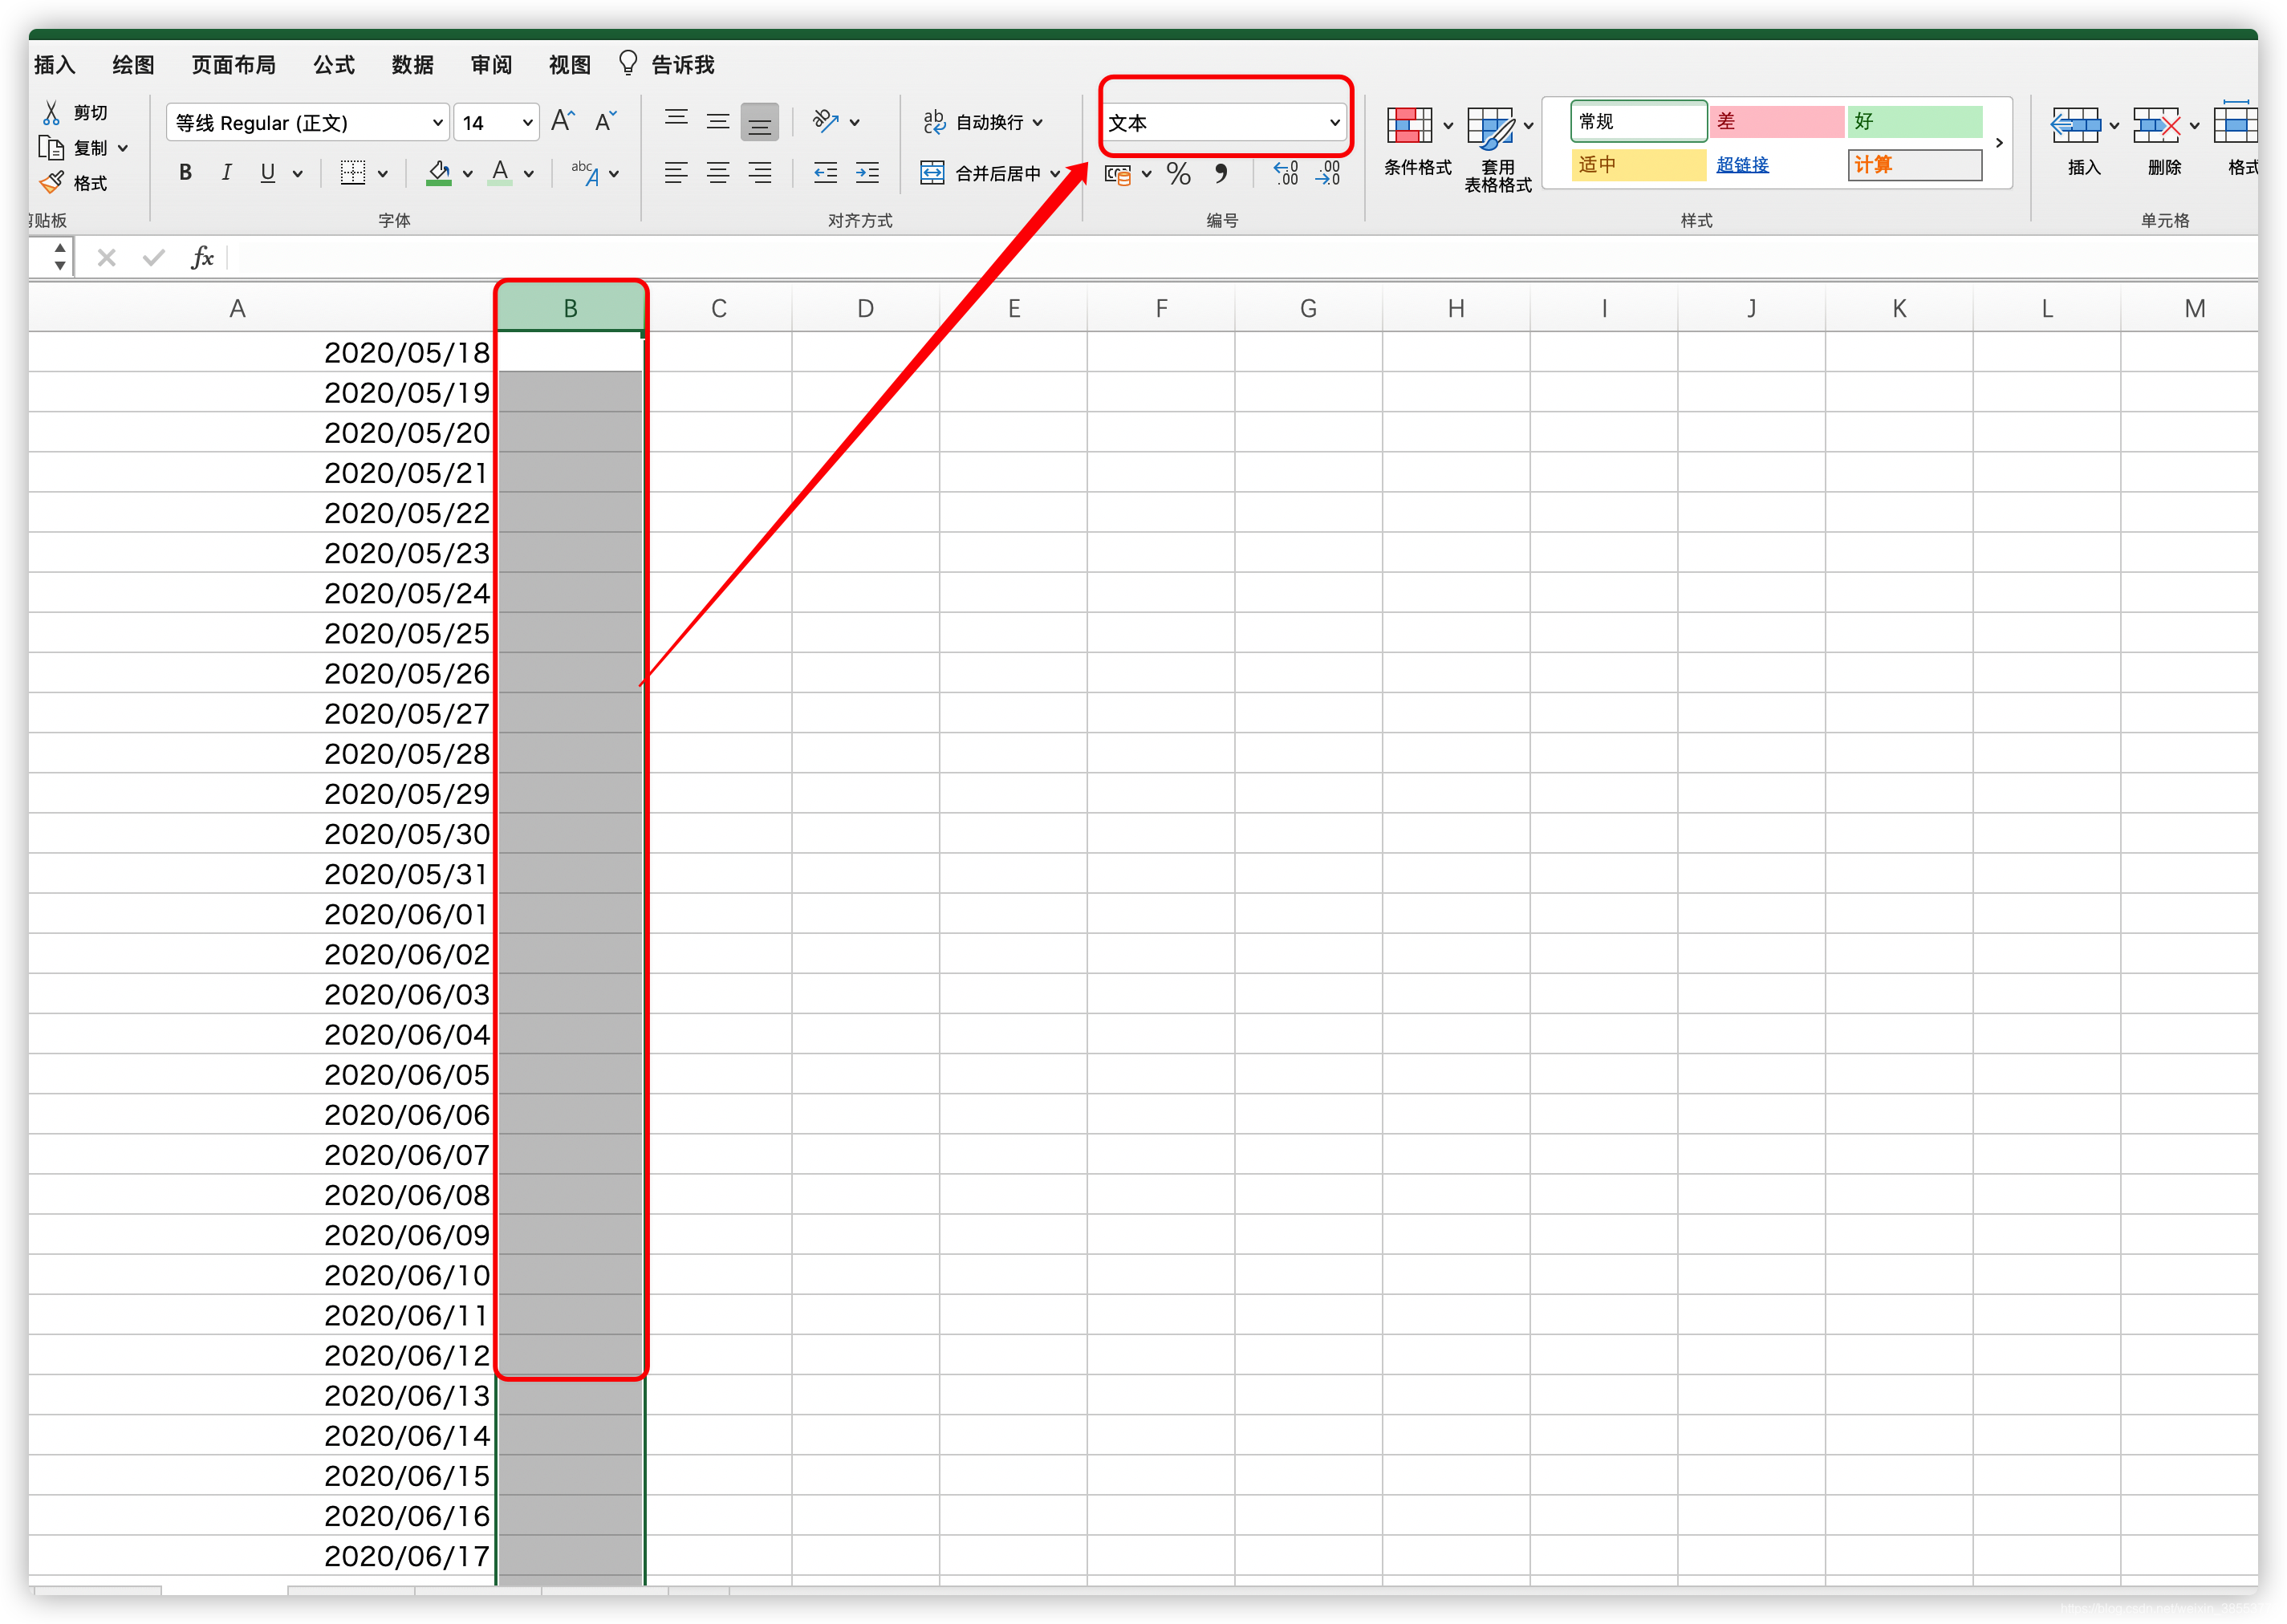Screen dimensions: 2287x1624
Task: Switch to 公式 (Formulas) tab
Action: pyautogui.click(x=334, y=65)
